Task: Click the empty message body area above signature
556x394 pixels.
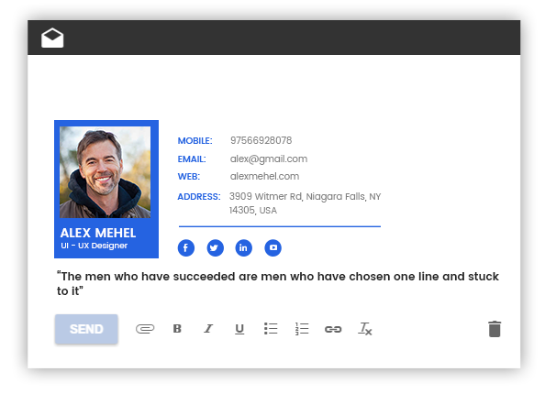Action: [x=273, y=87]
